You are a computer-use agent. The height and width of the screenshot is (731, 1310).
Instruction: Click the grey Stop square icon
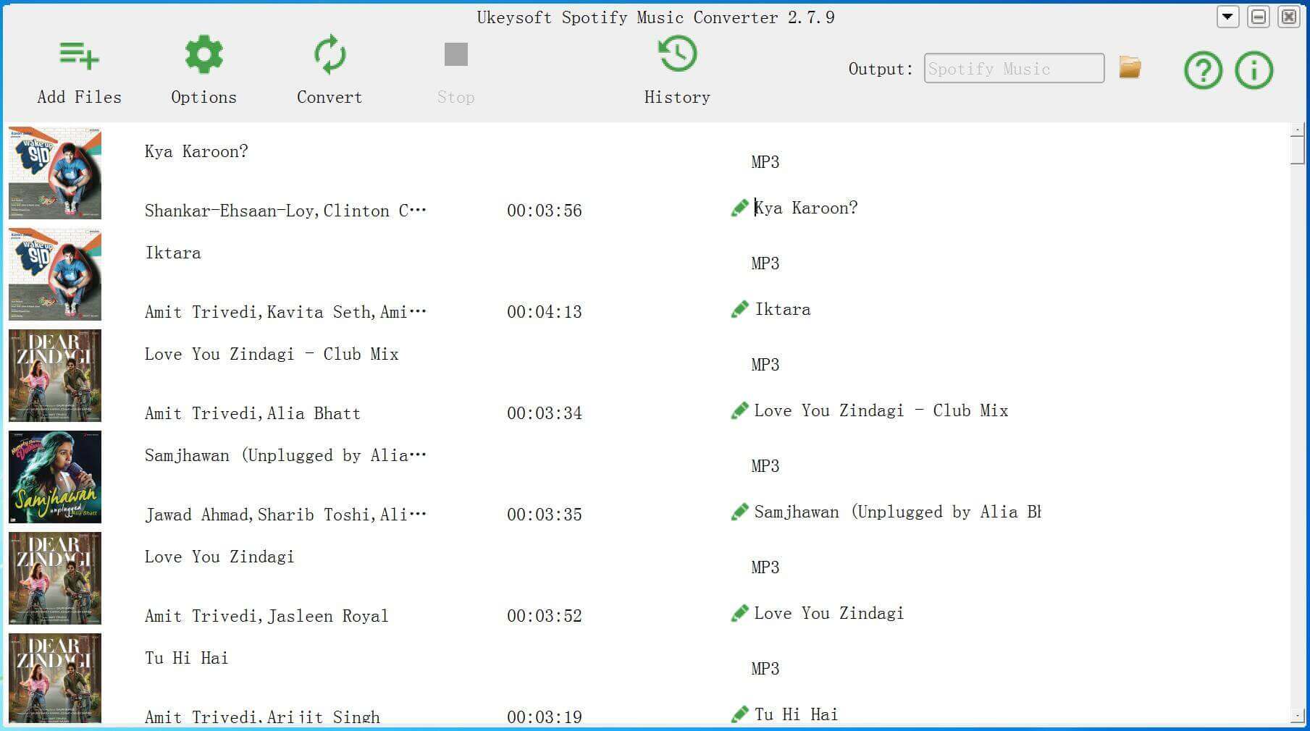tap(455, 54)
